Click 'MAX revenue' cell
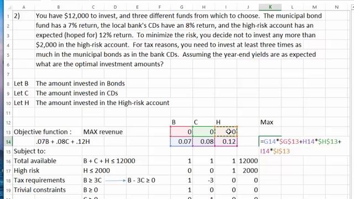The width and height of the screenshot is (354, 199). click(x=103, y=132)
